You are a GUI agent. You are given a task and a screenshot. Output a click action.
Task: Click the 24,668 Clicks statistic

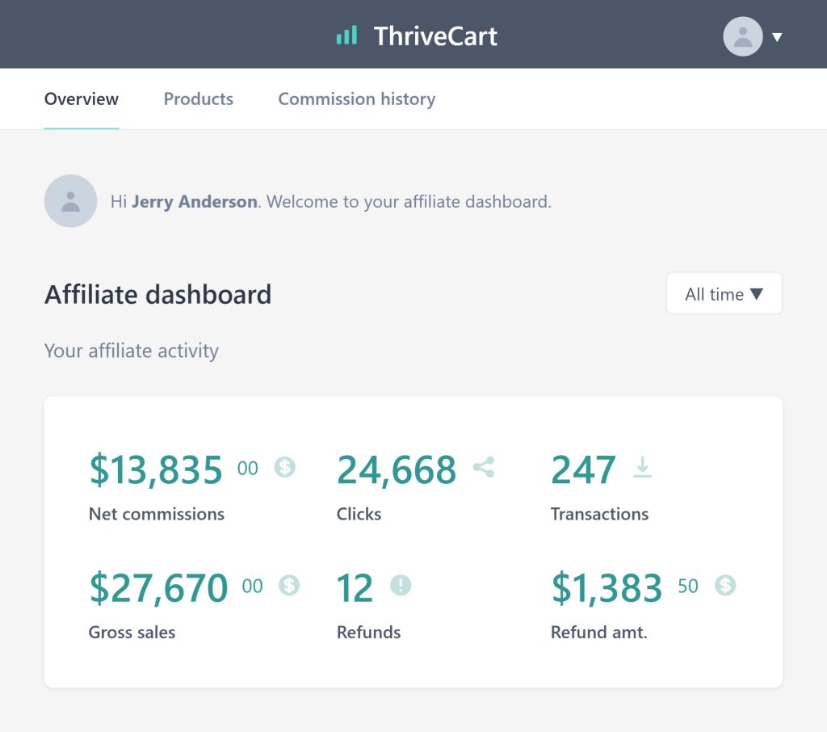[x=396, y=469]
